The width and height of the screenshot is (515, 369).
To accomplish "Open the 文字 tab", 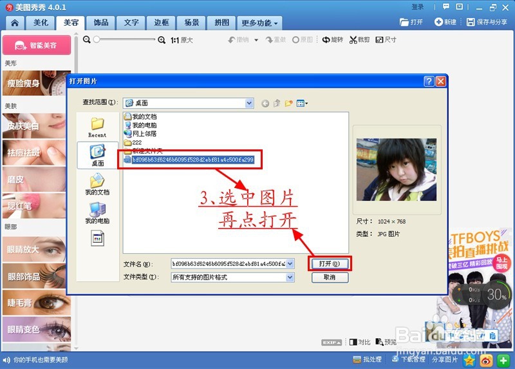I will (x=131, y=23).
